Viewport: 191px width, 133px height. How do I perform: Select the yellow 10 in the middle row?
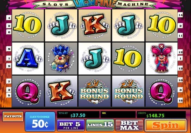[128, 58]
